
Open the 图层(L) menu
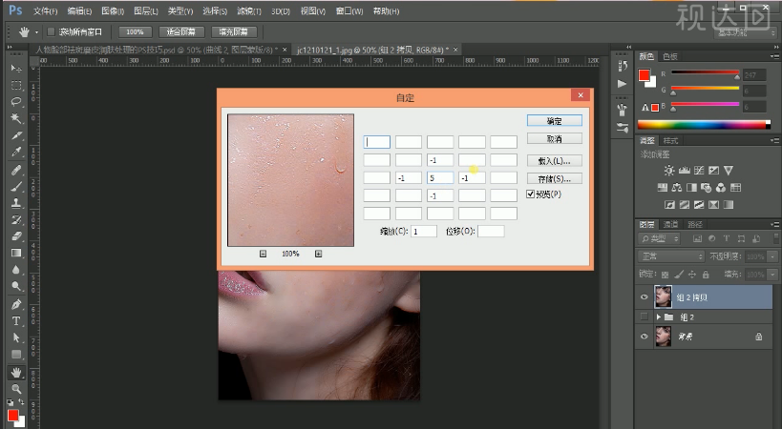click(x=146, y=10)
